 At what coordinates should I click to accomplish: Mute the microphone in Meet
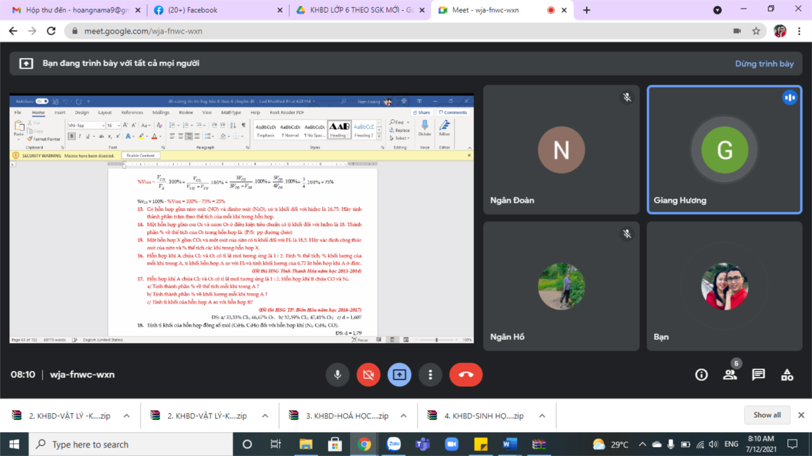pos(337,375)
